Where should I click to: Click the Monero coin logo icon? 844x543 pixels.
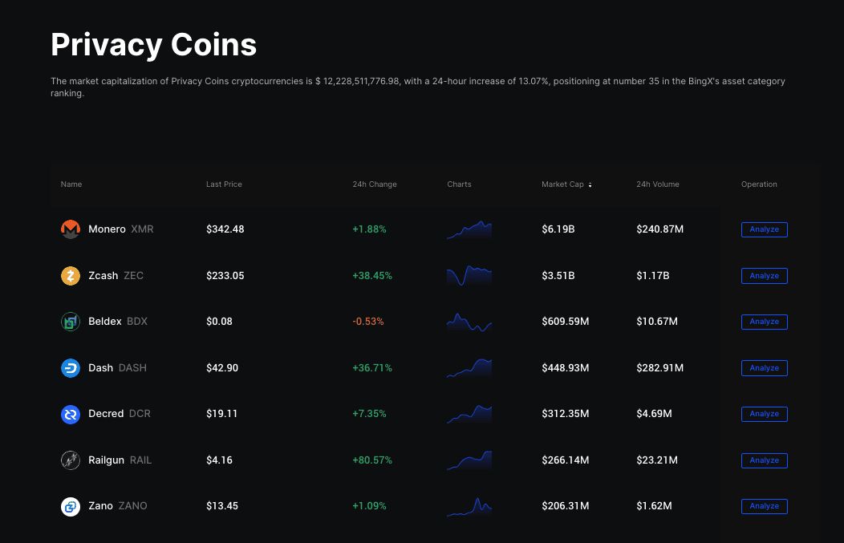point(71,229)
